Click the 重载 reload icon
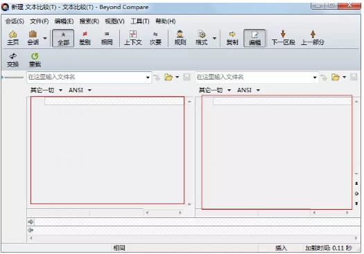 point(35,60)
